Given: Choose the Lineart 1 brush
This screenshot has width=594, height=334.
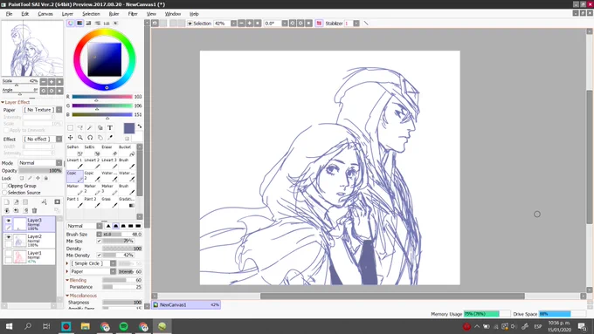Looking at the screenshot, I should tap(74, 163).
